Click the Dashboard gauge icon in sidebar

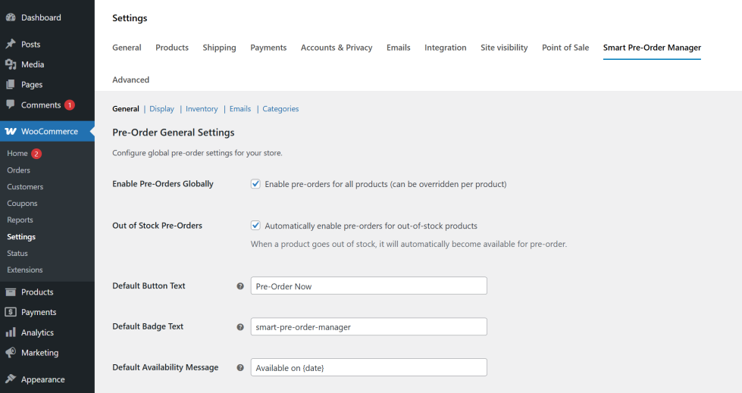pyautogui.click(x=11, y=17)
